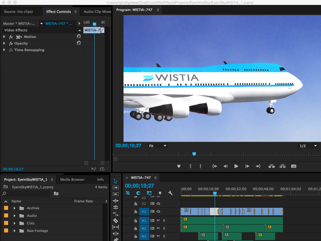Reset the Motion effect parameters
321x241 pixels.
[79, 37]
